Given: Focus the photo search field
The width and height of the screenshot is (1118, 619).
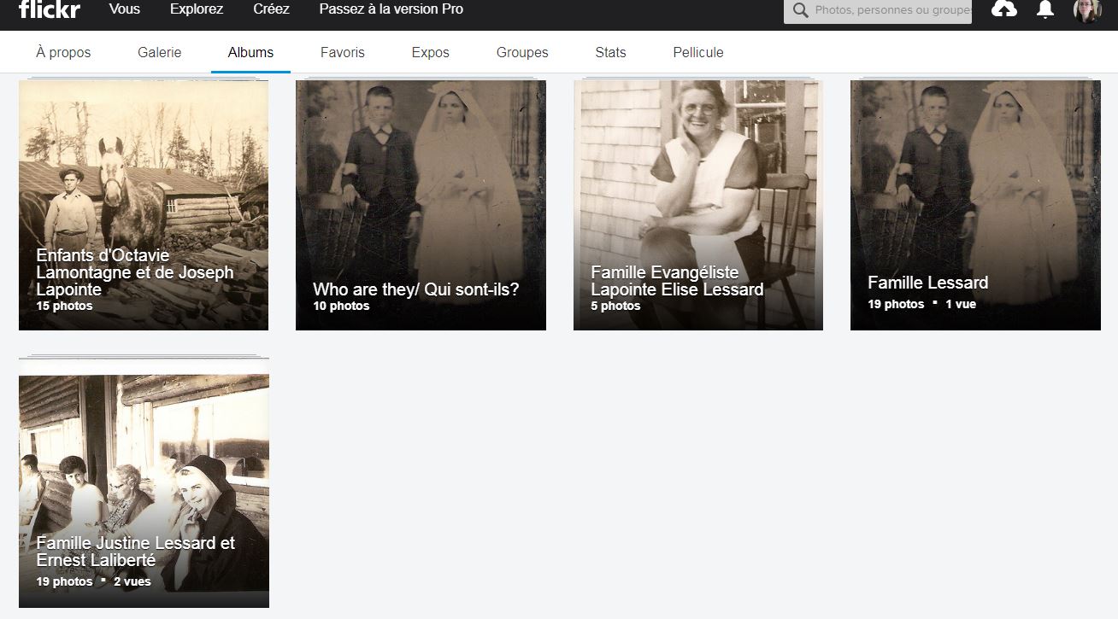Looking at the screenshot, I should click(x=889, y=10).
